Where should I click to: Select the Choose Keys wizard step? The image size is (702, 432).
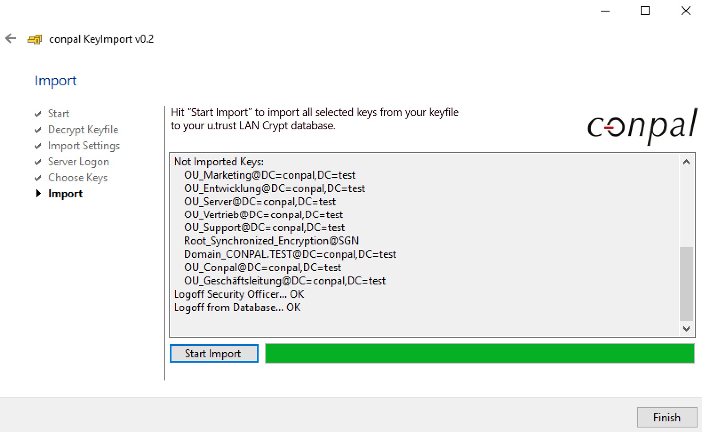pyautogui.click(x=78, y=178)
